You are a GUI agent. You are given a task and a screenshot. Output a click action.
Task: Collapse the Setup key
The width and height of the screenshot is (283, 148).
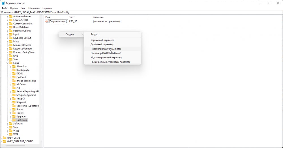click(7, 63)
